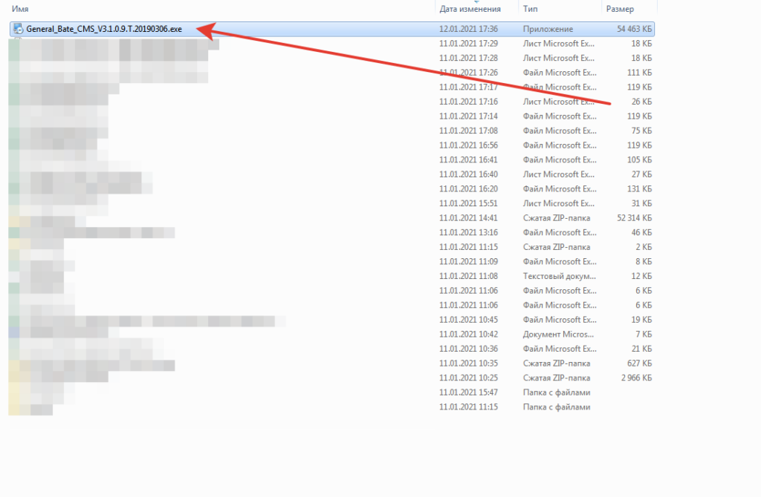Select the row dated 11.01.2021 11:09
Screen dimensions: 761x497
point(331,262)
